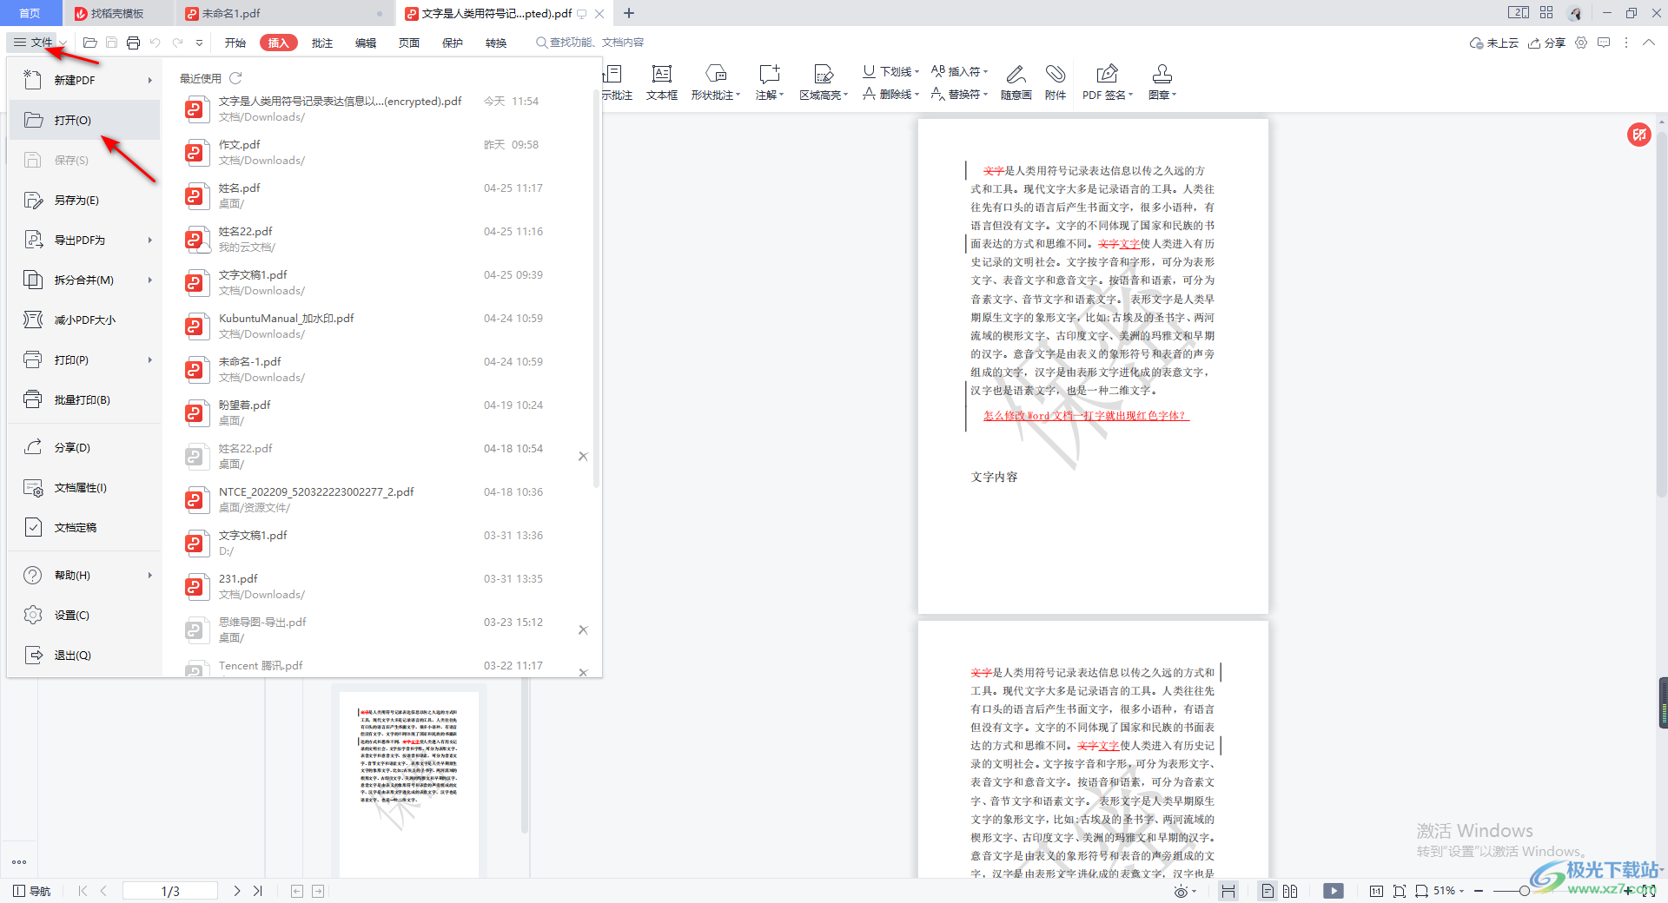Open the 未命名1.pdf document tab
This screenshot has height=903, width=1668.
(x=284, y=13)
